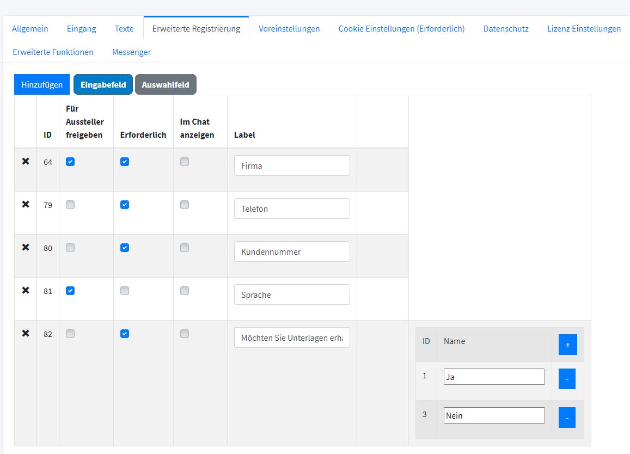This screenshot has width=630, height=454.
Task: Delete row 64 with the X icon
Action: [x=26, y=162]
